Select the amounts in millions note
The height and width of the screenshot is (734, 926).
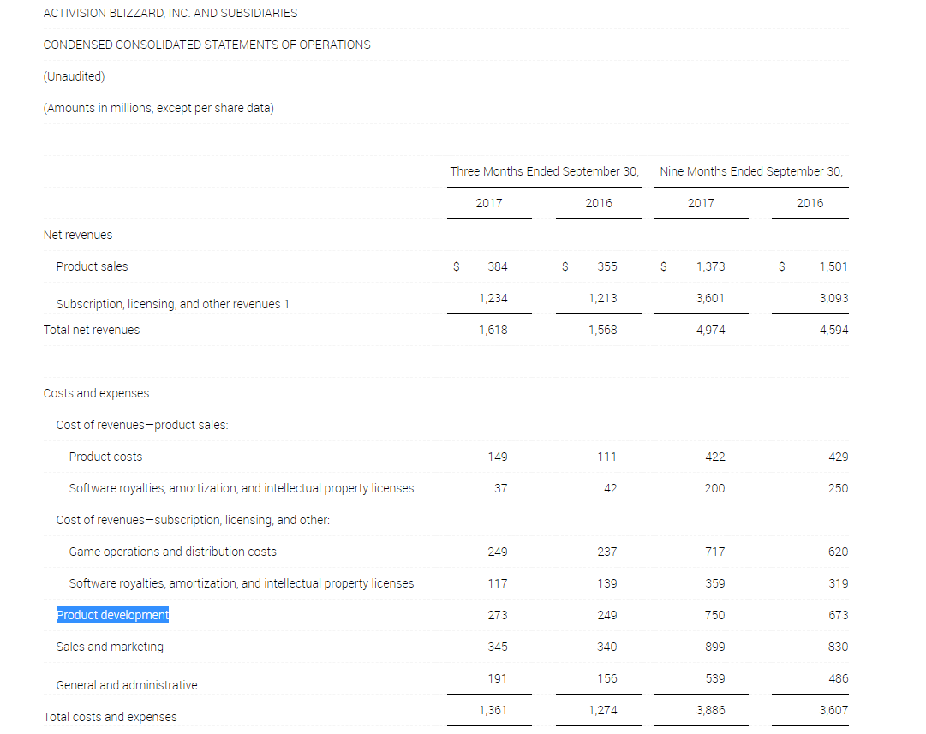point(158,108)
